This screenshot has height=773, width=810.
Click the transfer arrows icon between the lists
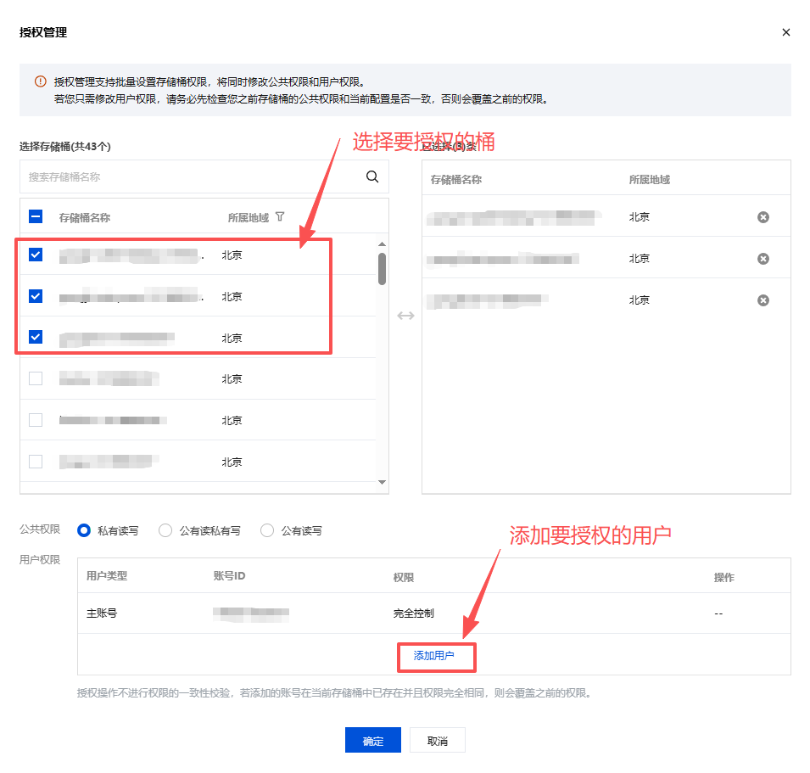(x=405, y=316)
